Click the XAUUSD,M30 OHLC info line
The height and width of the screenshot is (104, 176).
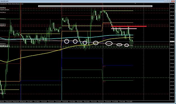12,4
